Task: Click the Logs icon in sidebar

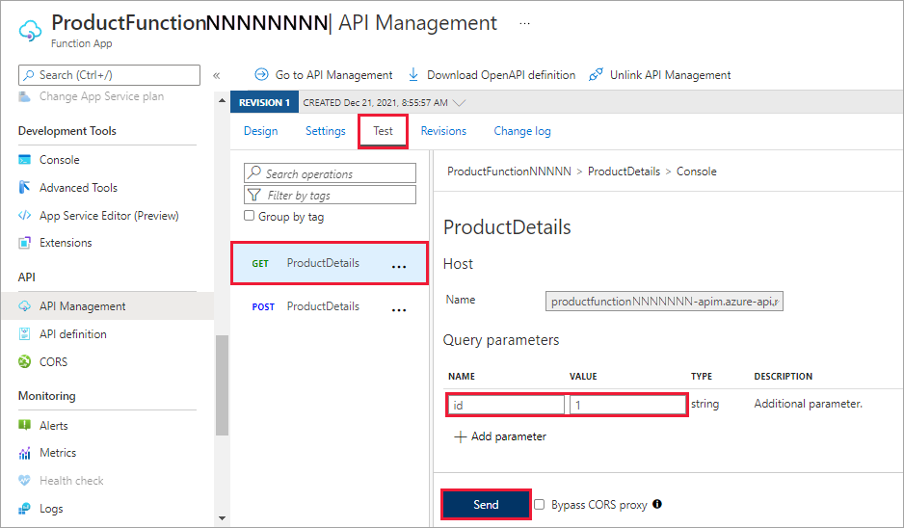Action: [x=24, y=509]
